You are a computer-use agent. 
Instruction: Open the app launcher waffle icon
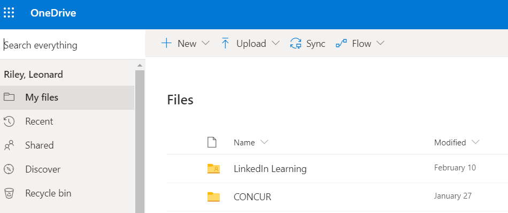tap(9, 13)
